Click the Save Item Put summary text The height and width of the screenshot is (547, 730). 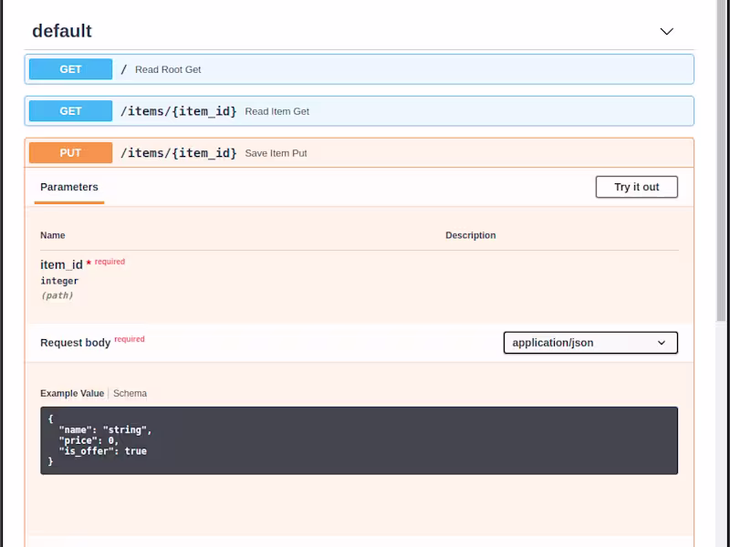276,153
